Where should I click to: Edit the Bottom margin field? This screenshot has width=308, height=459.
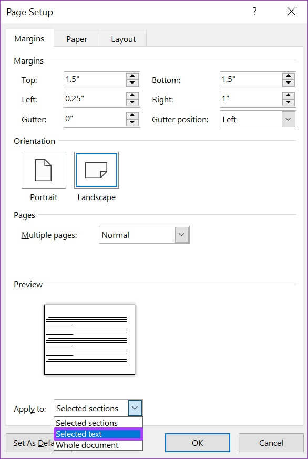(251, 80)
